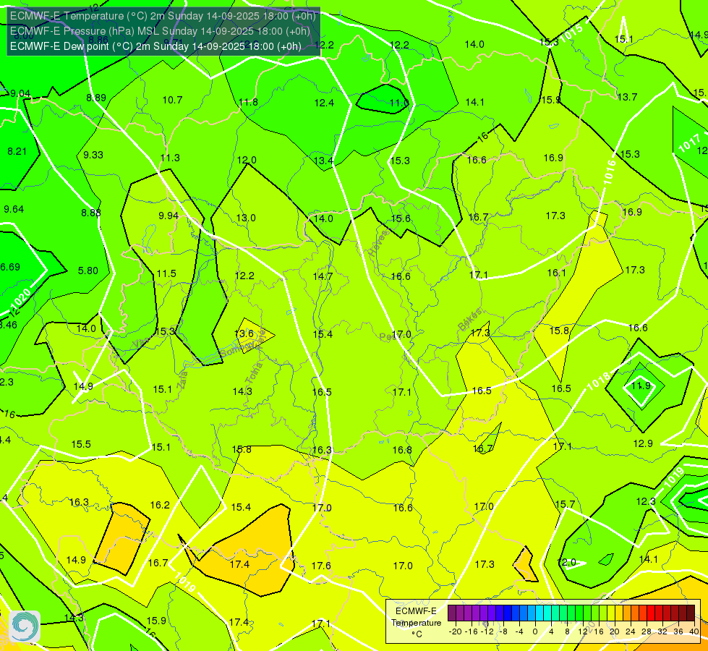The height and width of the screenshot is (651, 708).
Task: Click the 1017 isobar label
Action: (689, 143)
